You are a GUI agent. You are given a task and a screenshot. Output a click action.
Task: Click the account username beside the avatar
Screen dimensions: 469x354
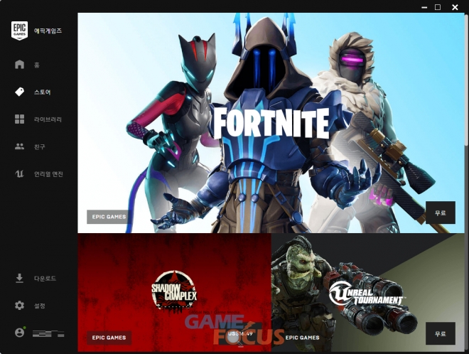(48, 333)
